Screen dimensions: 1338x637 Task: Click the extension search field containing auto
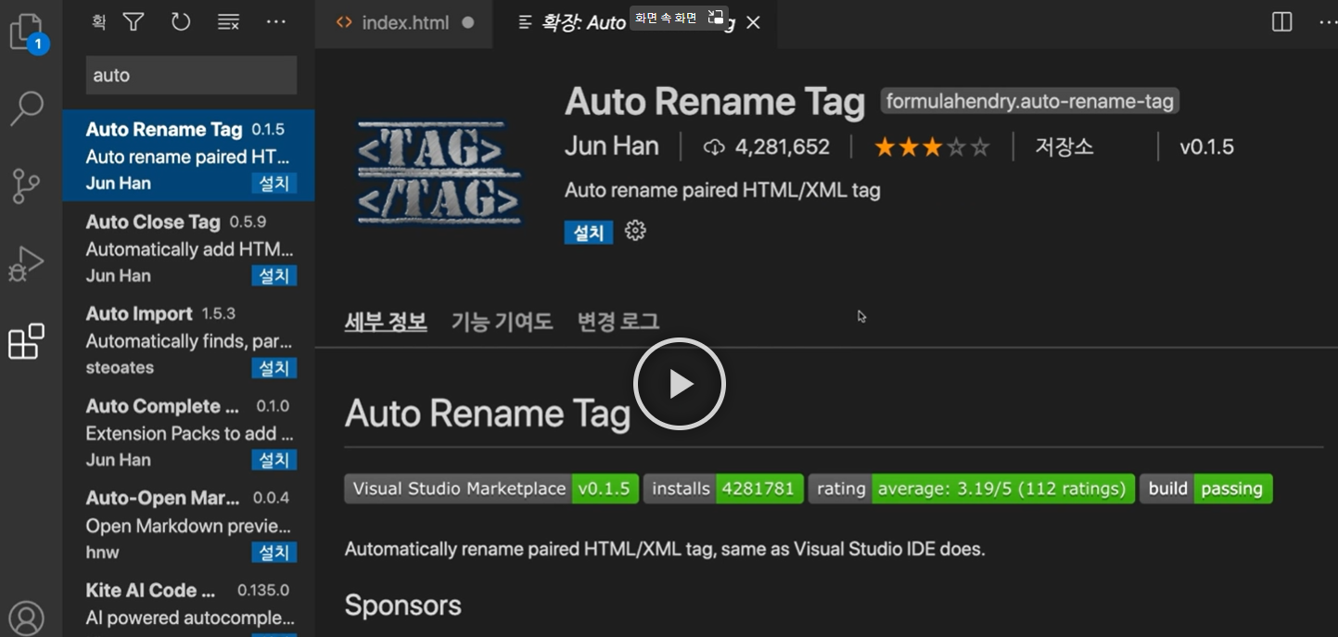[x=191, y=75]
